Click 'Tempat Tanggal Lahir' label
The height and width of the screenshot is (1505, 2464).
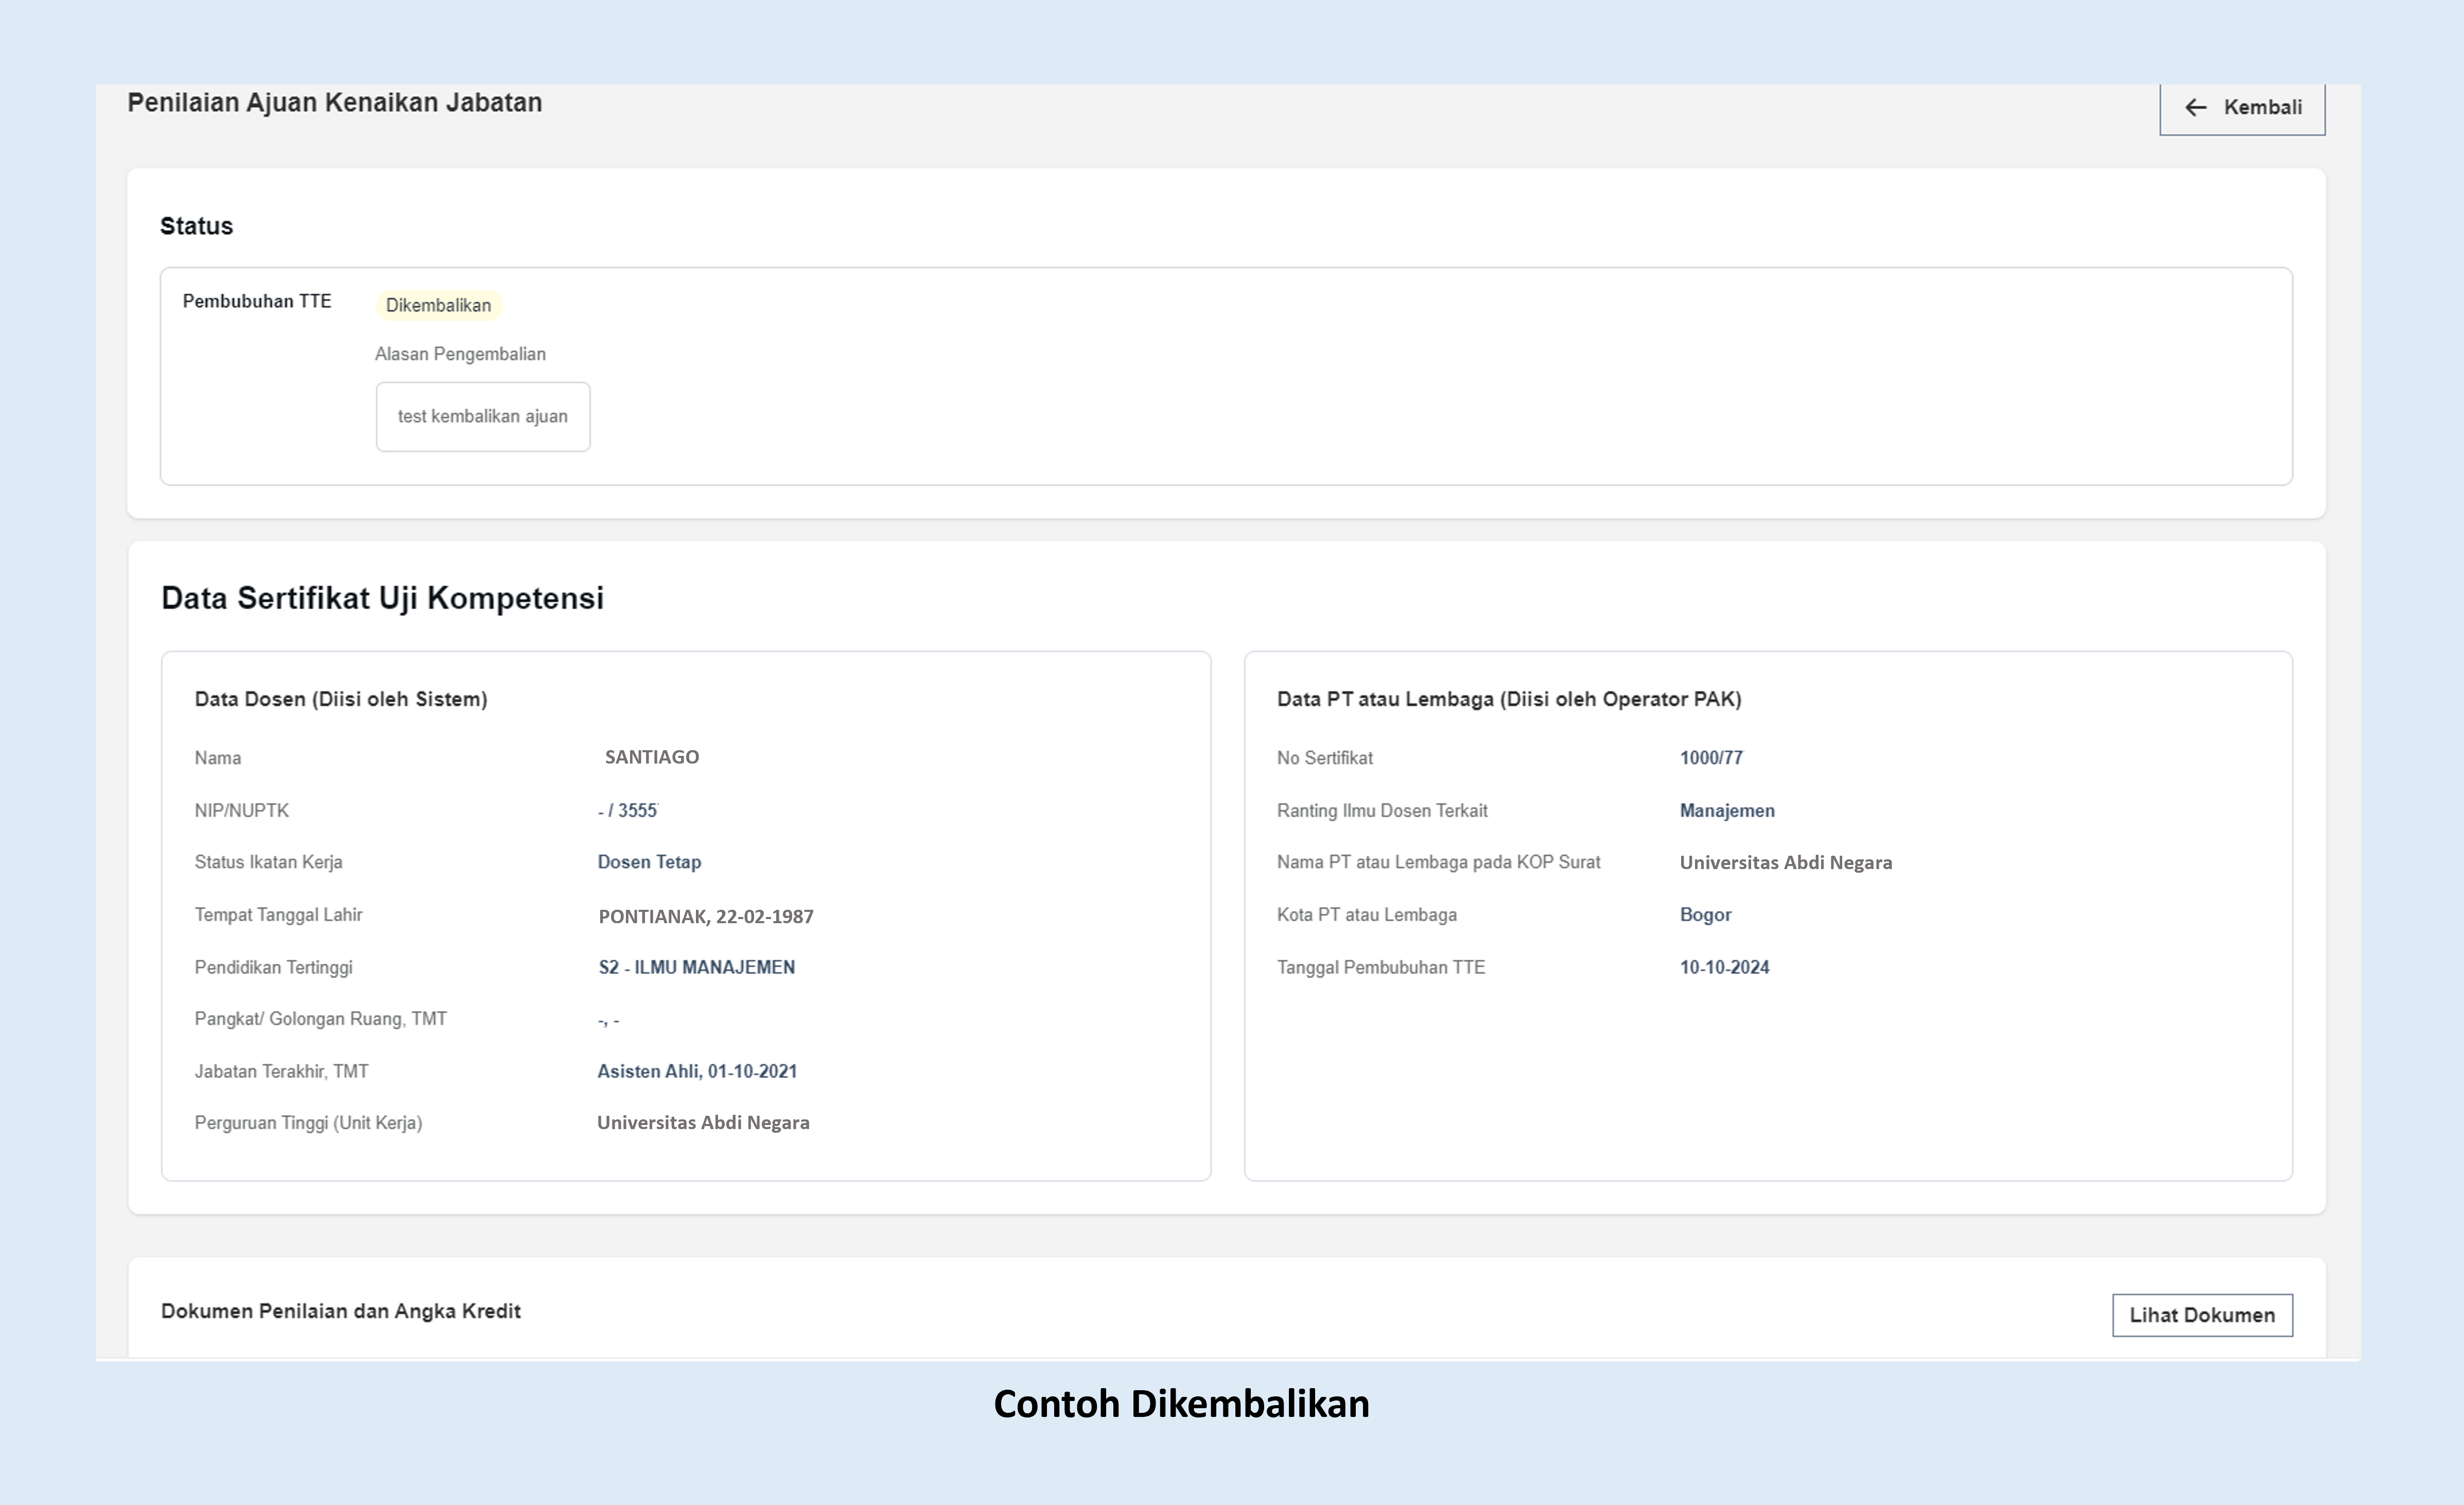279,915
